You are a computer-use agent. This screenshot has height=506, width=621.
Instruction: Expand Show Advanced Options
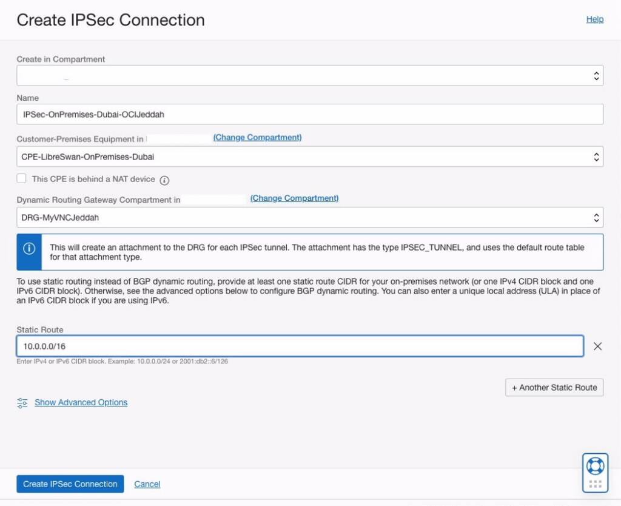[x=81, y=402]
